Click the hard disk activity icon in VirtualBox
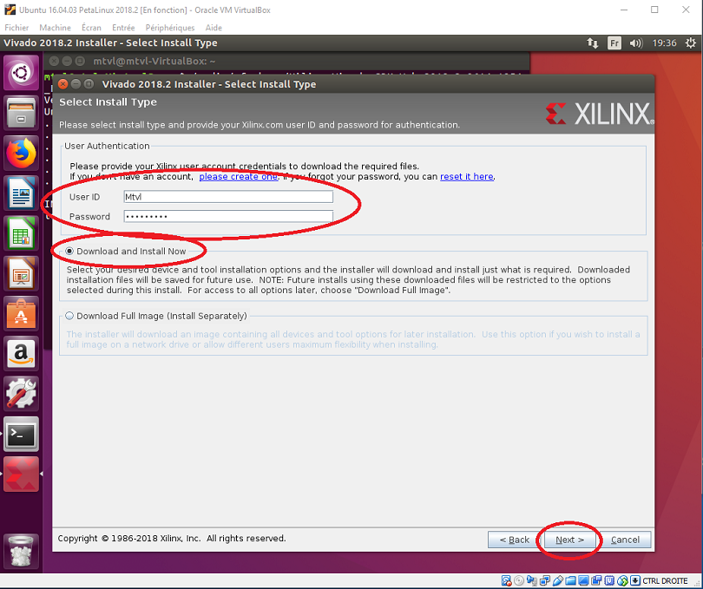703x589 pixels. point(506,580)
